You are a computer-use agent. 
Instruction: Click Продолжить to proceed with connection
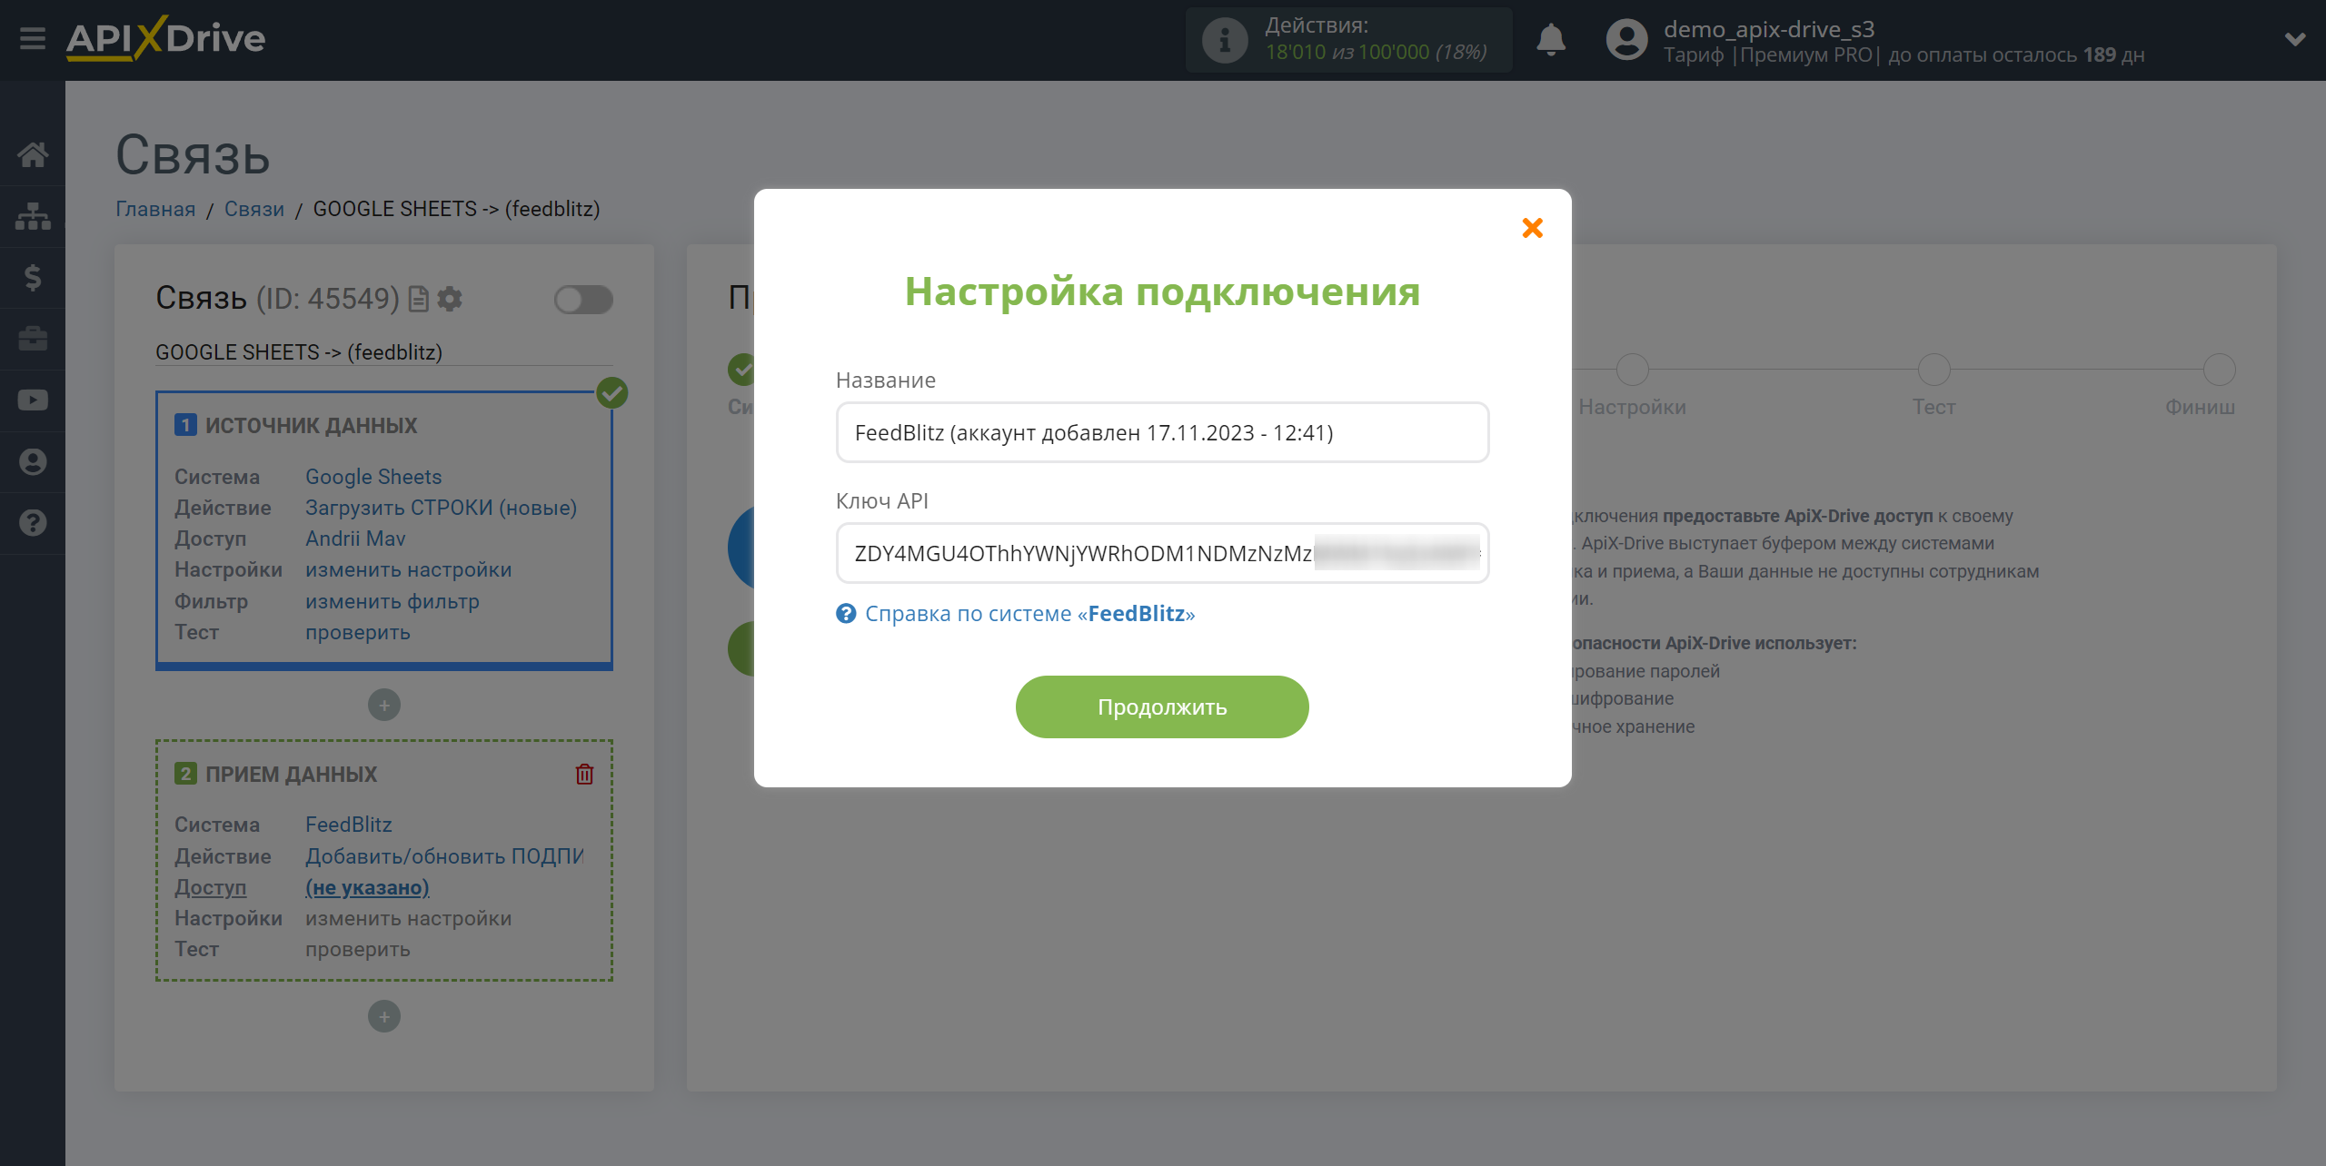(x=1163, y=707)
